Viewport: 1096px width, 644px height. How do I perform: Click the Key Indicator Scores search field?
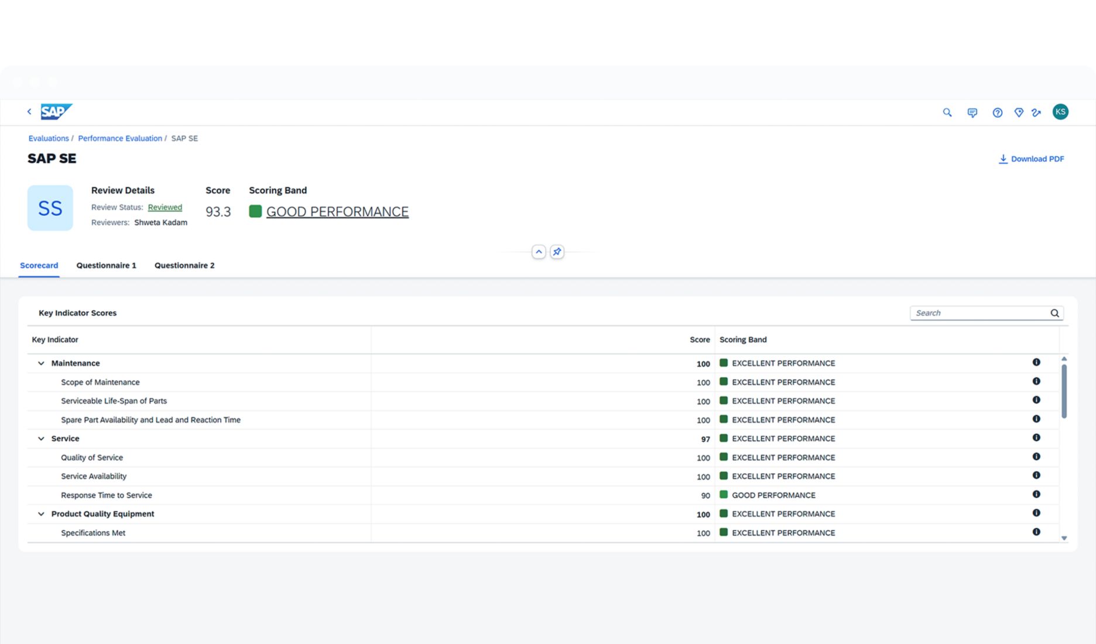pos(981,313)
